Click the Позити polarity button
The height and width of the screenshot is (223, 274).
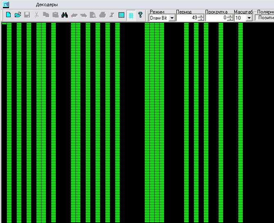[x=265, y=18]
